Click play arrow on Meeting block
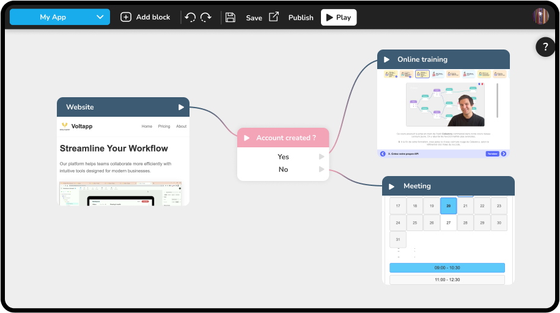The image size is (560, 313). coord(391,186)
